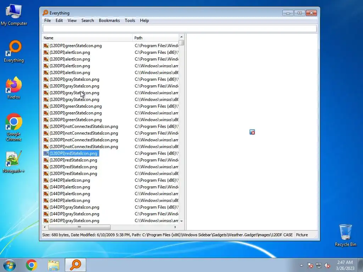The image size is (363, 272).
Task: Open the View menu
Action: 72,21
